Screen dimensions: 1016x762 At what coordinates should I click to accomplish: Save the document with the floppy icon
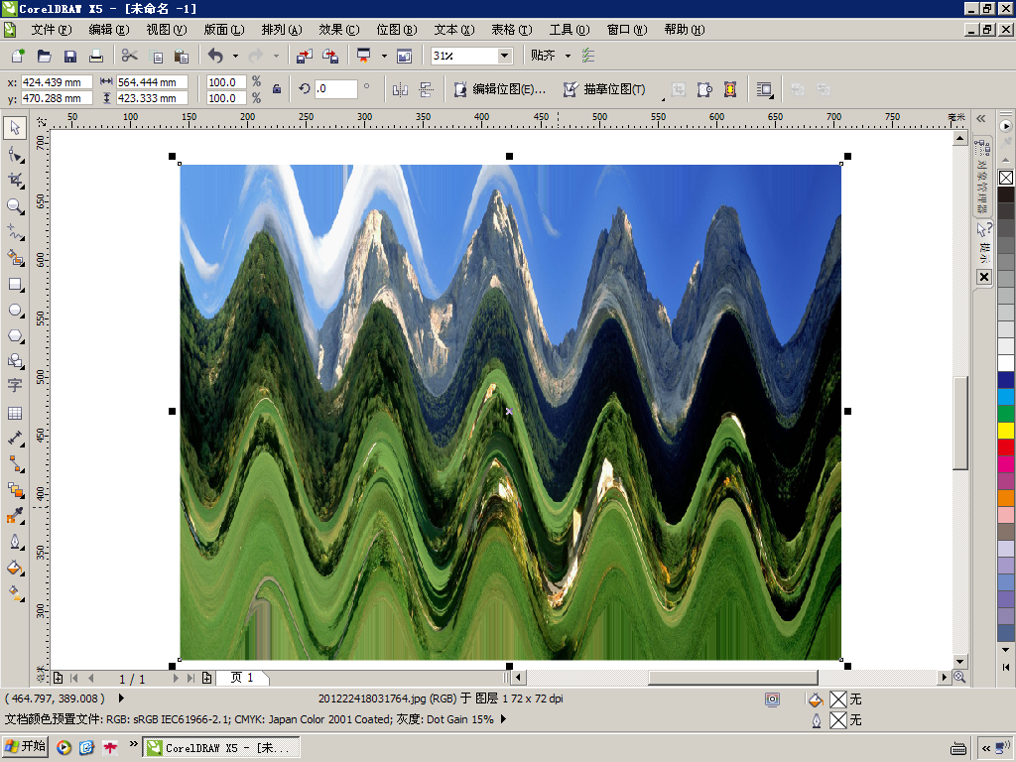70,56
